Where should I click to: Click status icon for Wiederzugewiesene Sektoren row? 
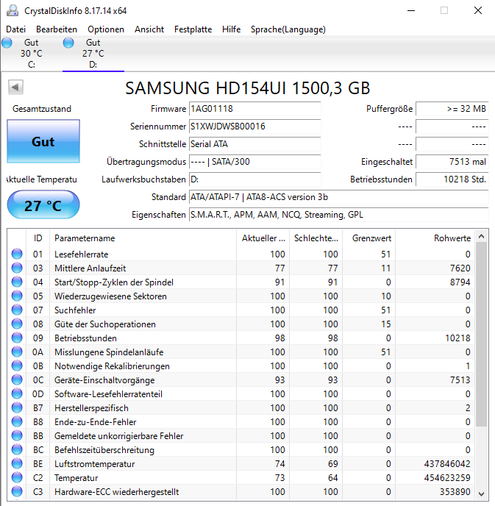(x=17, y=296)
